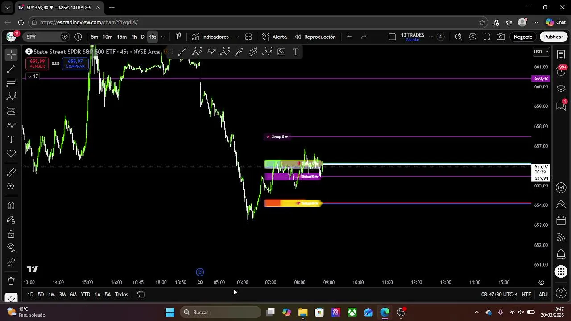Click the SPY symbol search box
The height and width of the screenshot is (321, 571).
pos(46,37)
